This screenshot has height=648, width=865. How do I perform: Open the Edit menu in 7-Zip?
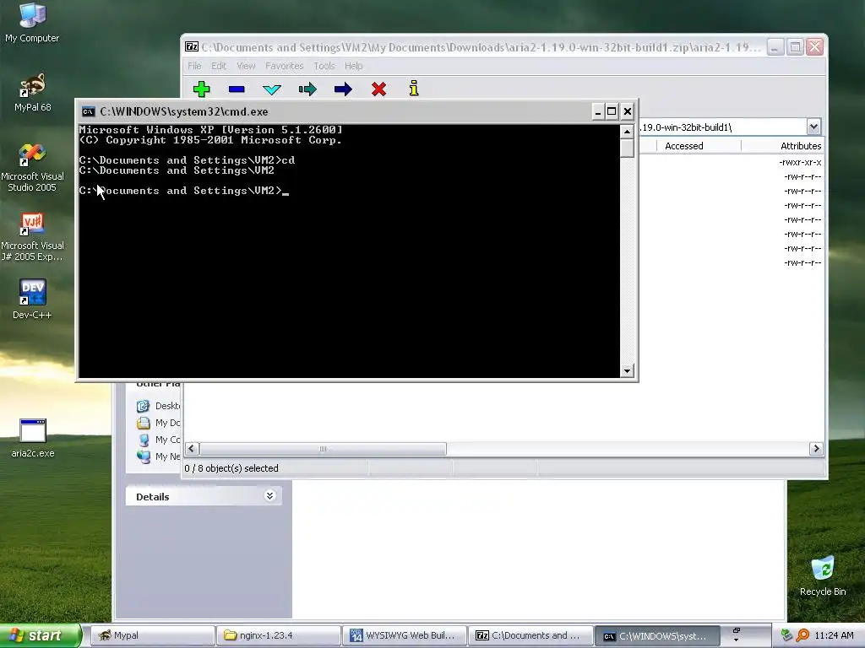coord(219,66)
